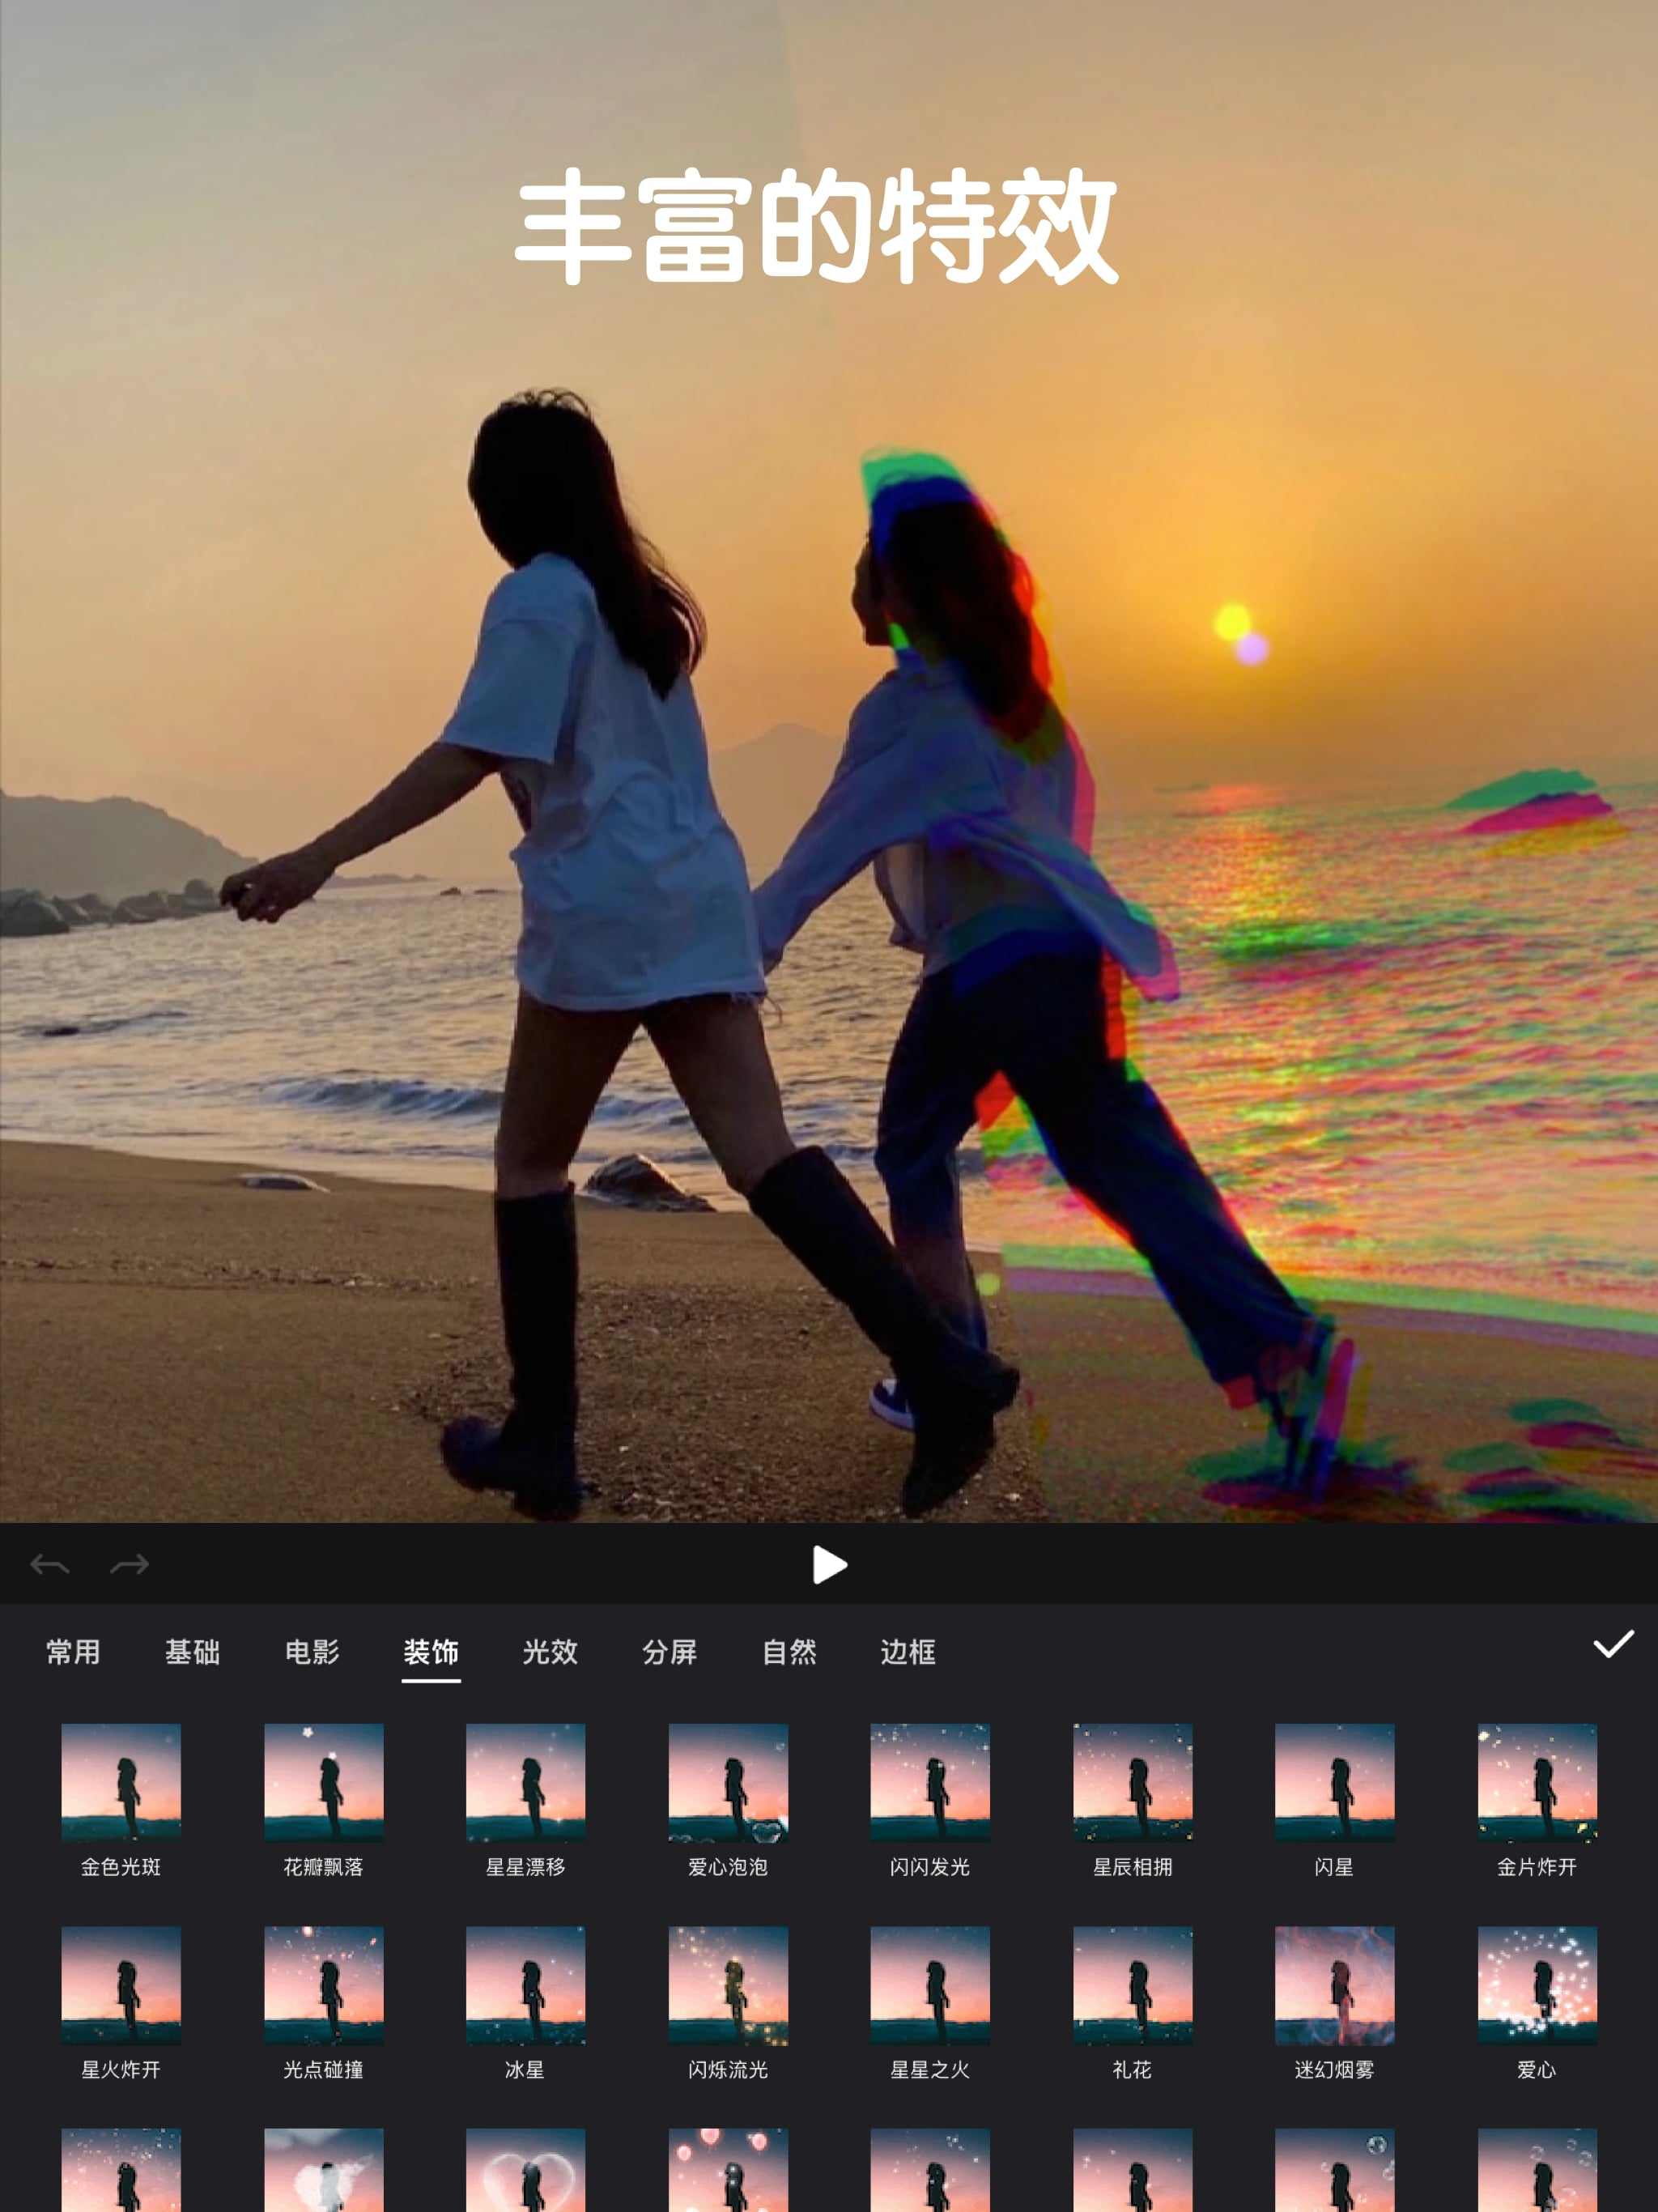Apply the 金片炸开 effect
This screenshot has height=2212, width=1658.
tap(1537, 1783)
